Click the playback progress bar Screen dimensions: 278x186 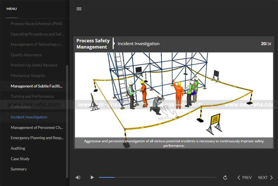click(158, 177)
